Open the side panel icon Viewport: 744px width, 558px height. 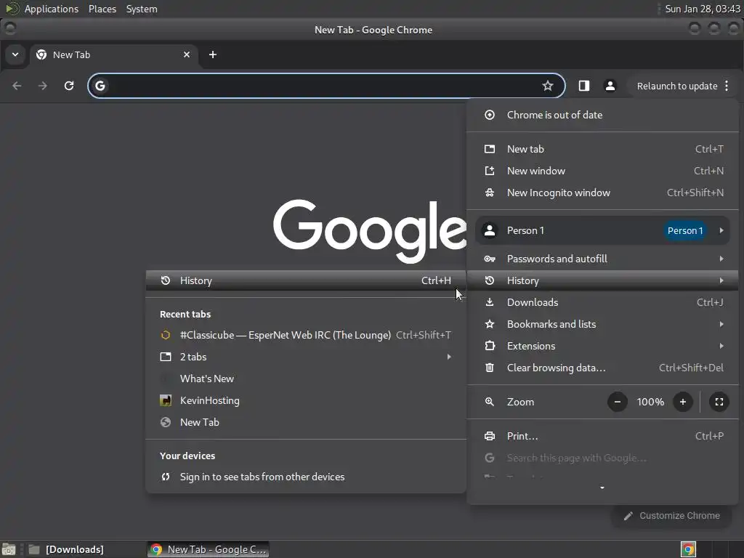coord(583,86)
